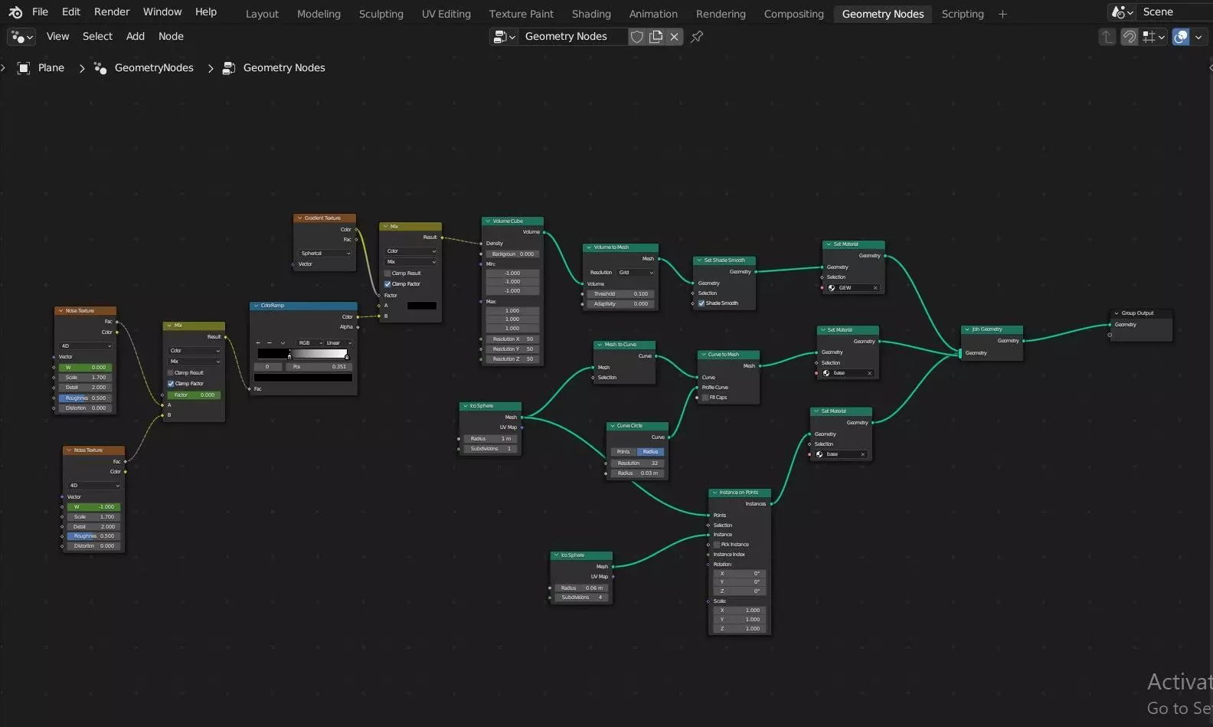Open the Resolution Grid dropdown

coord(636,273)
